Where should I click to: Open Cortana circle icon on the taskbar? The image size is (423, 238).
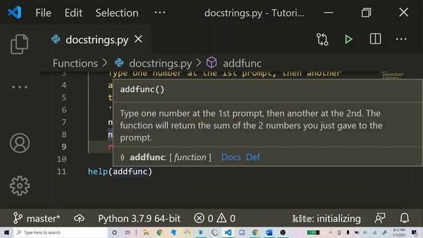[x=114, y=232]
